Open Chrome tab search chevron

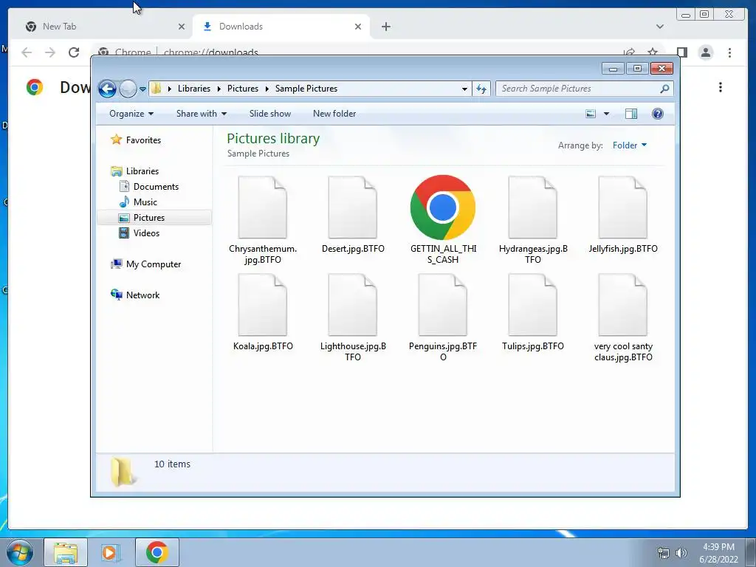[x=660, y=27]
